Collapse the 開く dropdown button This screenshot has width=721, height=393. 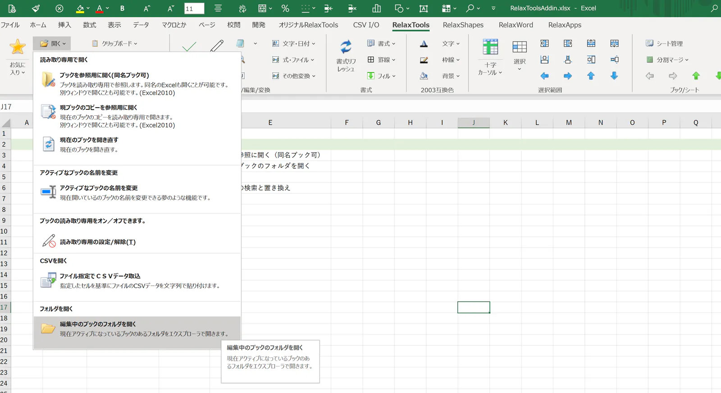click(52, 44)
